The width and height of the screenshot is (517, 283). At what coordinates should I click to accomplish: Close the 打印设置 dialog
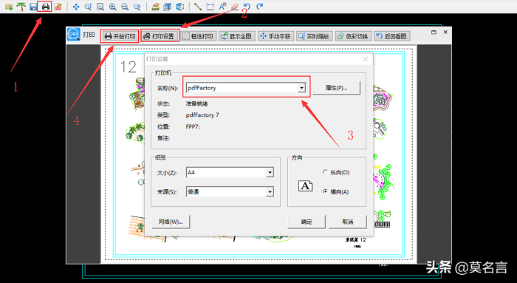[366, 59]
